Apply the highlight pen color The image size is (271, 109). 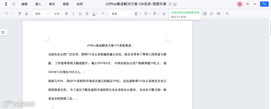[x=103, y=13]
